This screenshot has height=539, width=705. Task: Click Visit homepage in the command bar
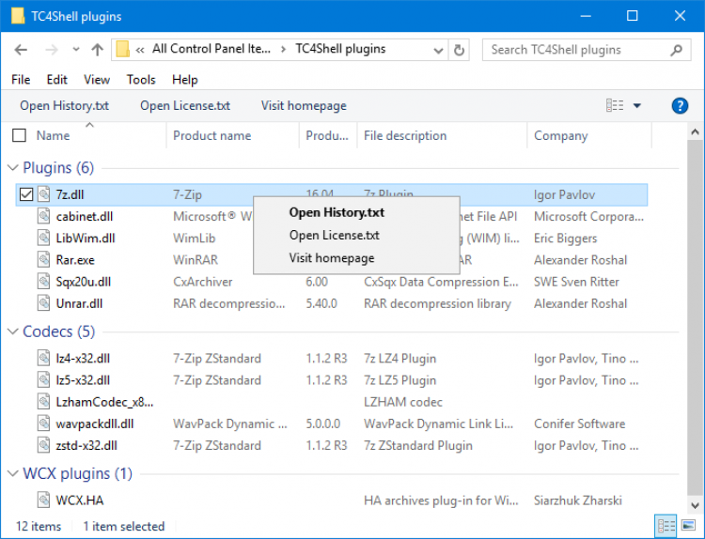(304, 105)
